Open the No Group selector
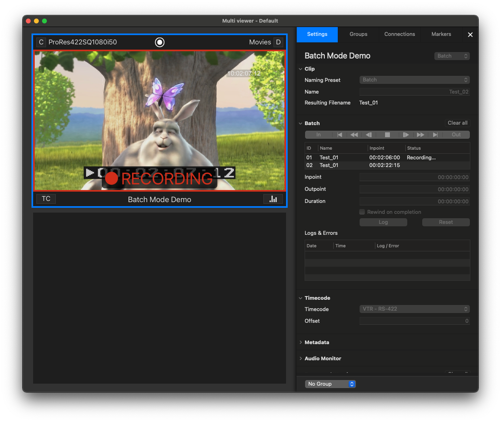The image size is (501, 422). click(x=330, y=384)
